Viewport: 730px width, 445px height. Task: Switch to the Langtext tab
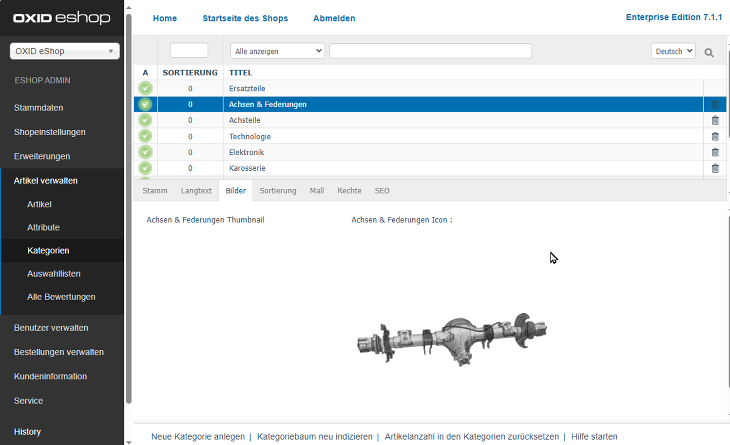tap(196, 191)
